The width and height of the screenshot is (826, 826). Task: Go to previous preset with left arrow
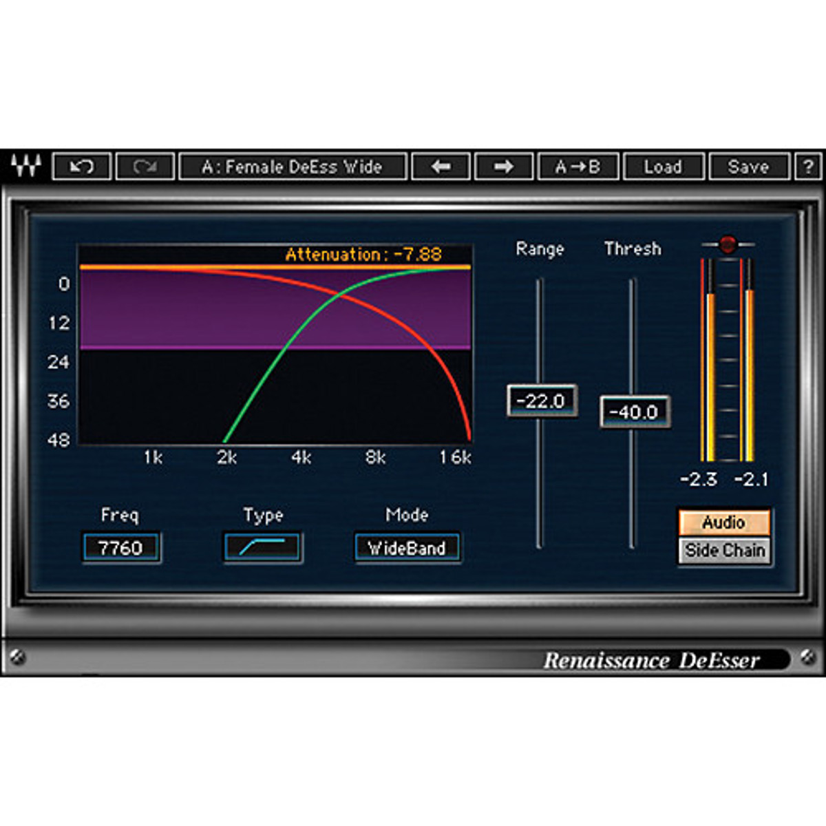click(x=441, y=167)
